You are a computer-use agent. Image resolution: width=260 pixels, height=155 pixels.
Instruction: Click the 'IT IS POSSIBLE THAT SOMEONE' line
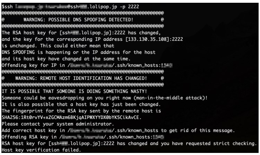[74, 91]
